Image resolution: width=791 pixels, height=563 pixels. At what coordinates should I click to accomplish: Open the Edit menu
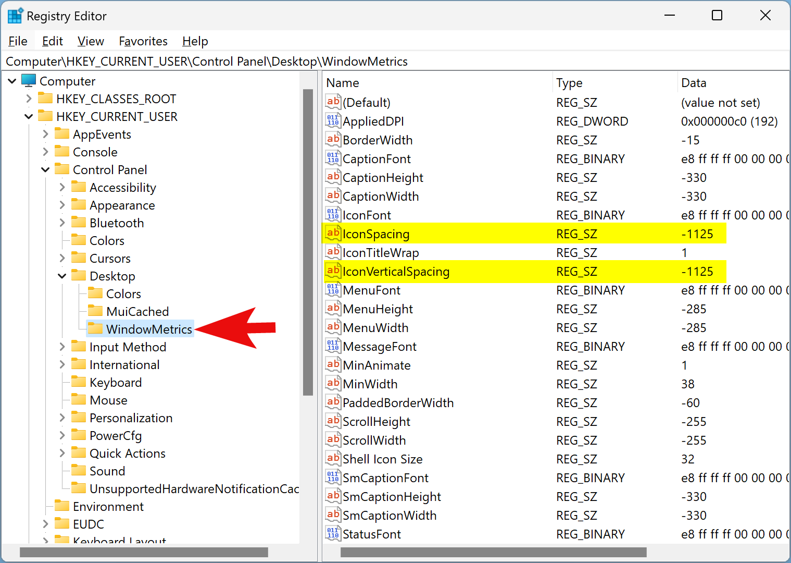[x=52, y=41]
